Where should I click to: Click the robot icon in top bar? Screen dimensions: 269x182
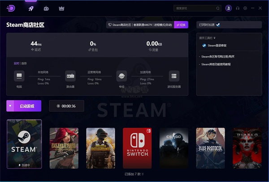pos(46,8)
